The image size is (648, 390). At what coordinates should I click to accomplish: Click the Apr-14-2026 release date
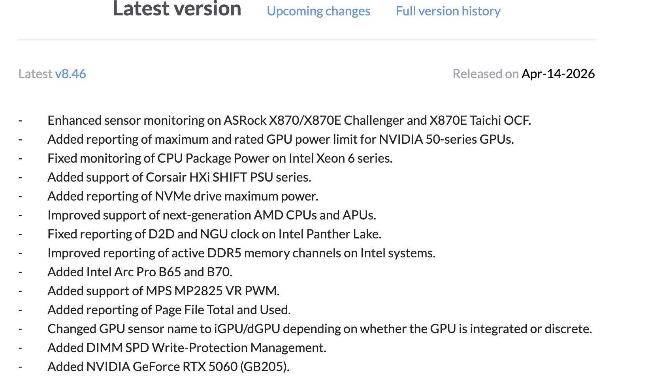[558, 74]
